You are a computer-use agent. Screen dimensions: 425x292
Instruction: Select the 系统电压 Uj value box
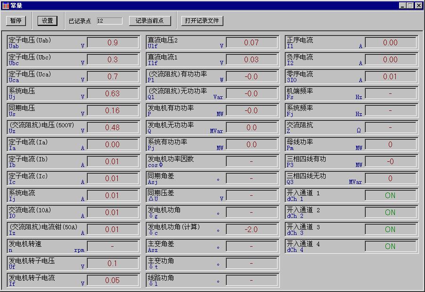tap(113, 93)
